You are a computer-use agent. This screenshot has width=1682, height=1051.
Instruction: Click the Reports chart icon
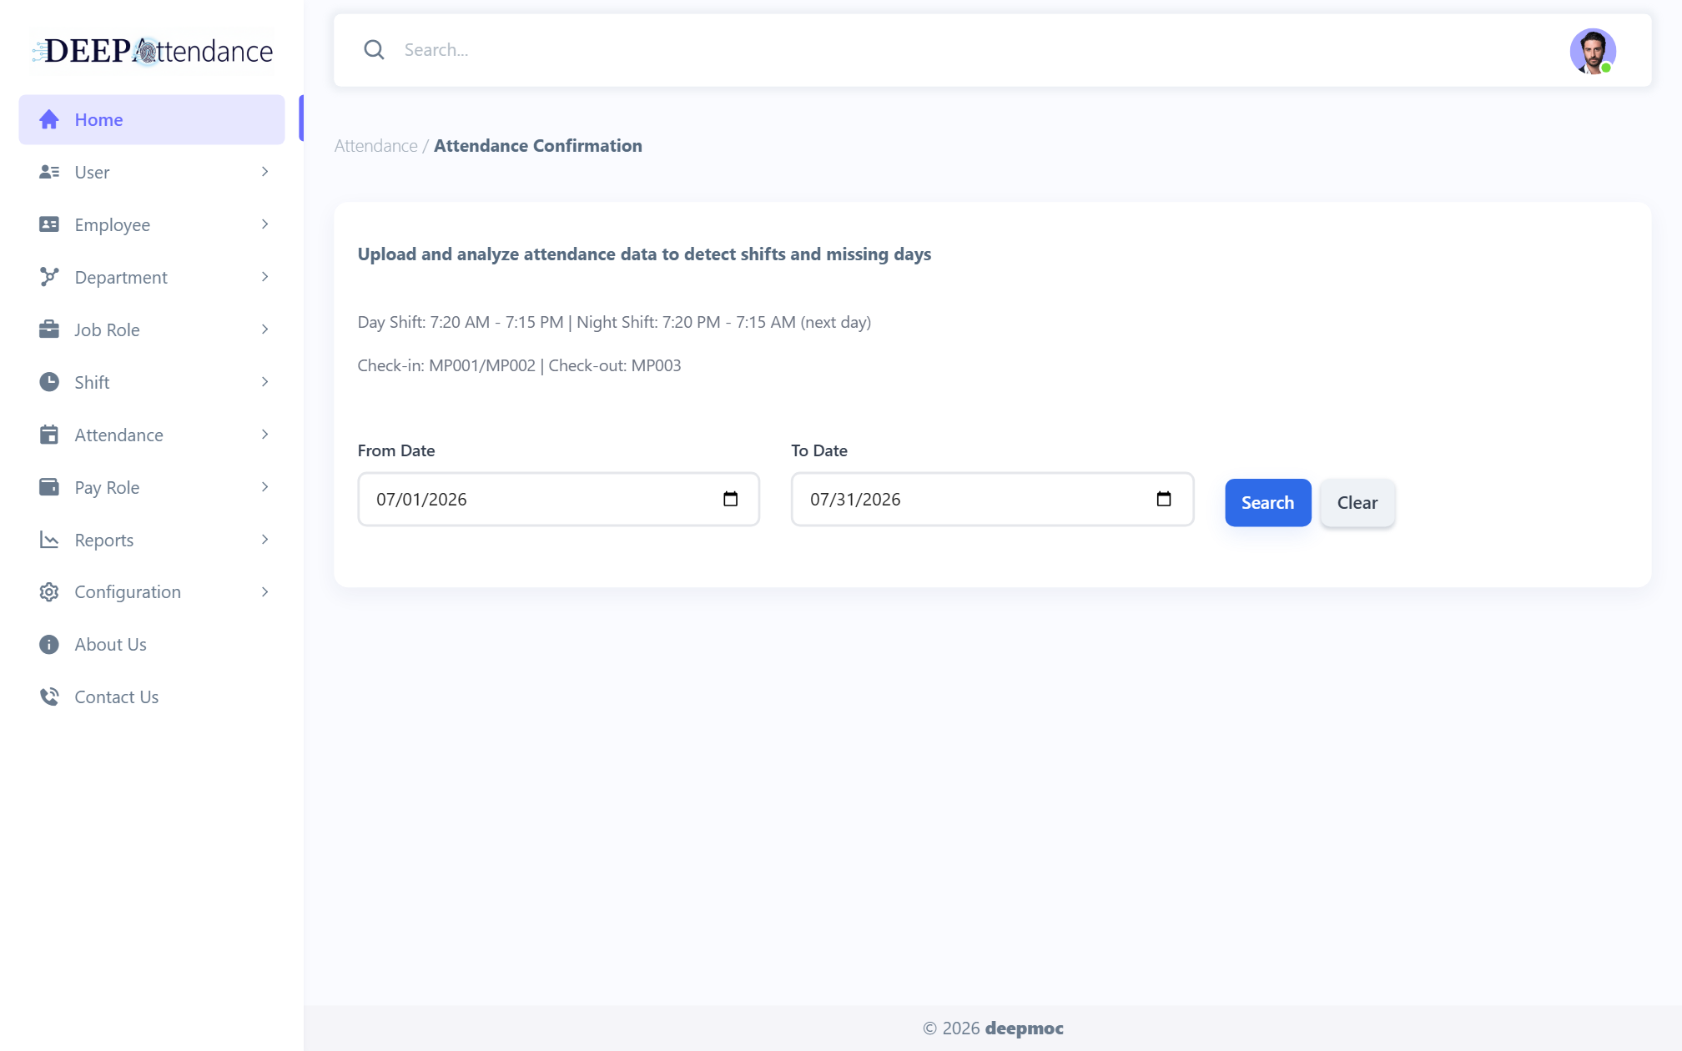[x=49, y=540]
